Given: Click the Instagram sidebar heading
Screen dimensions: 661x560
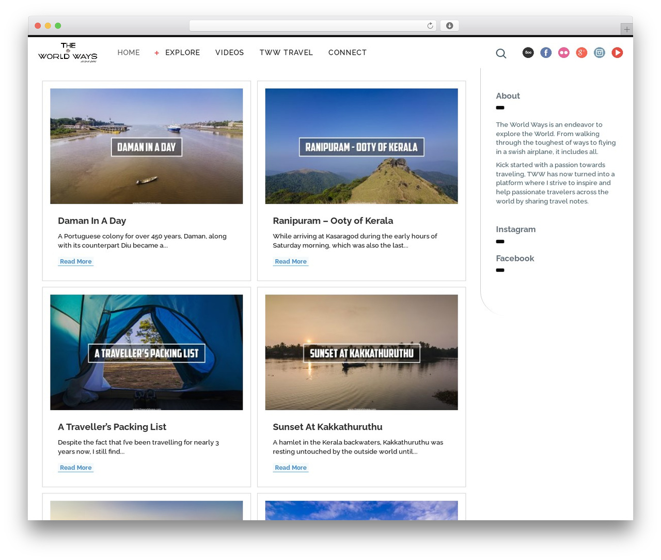Looking at the screenshot, I should click(515, 229).
